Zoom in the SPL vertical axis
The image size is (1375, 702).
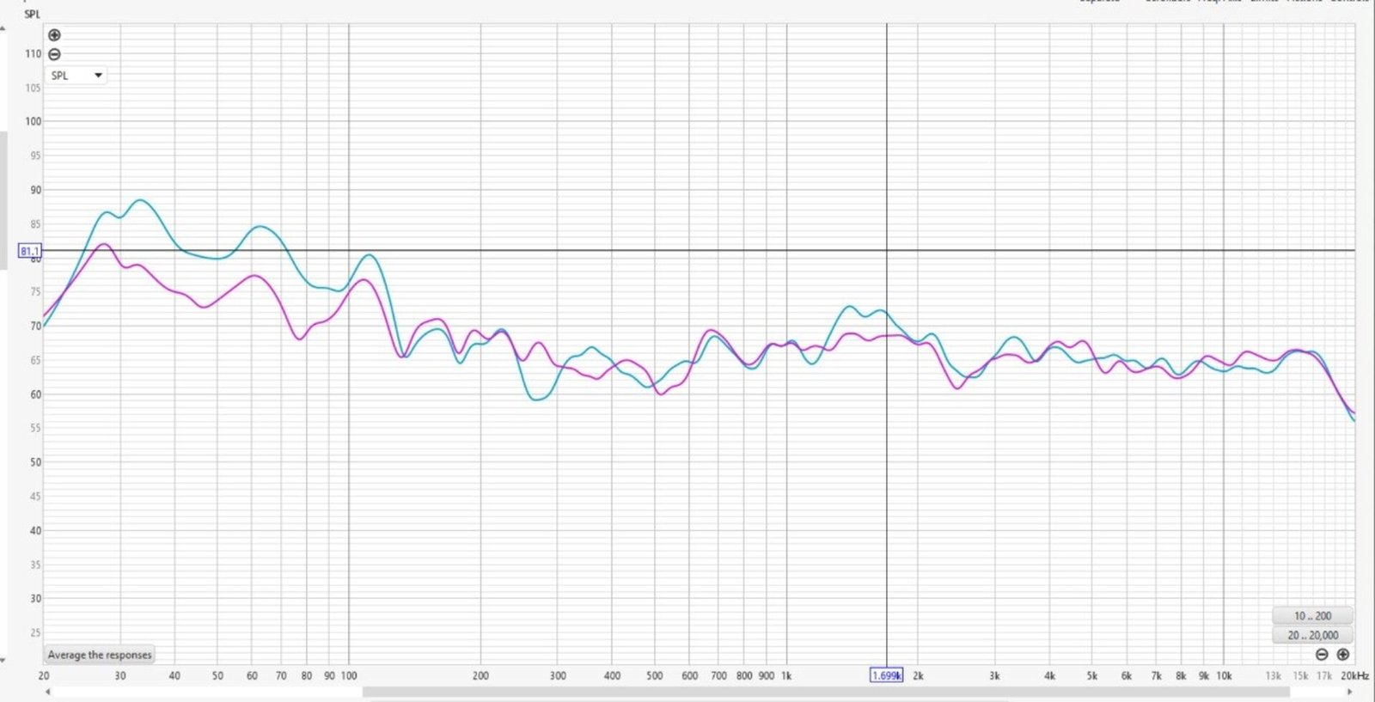point(54,35)
